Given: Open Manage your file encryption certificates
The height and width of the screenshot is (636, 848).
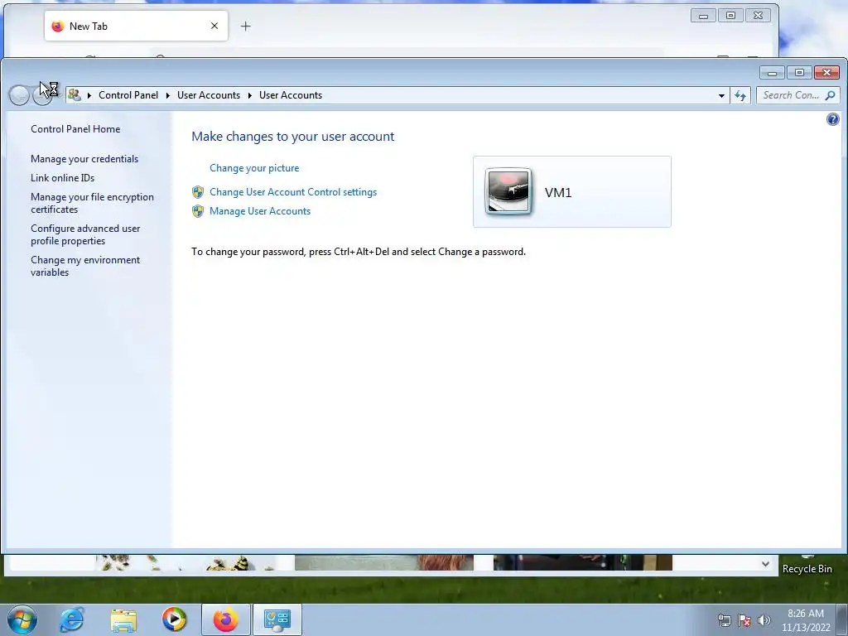Looking at the screenshot, I should tap(92, 203).
